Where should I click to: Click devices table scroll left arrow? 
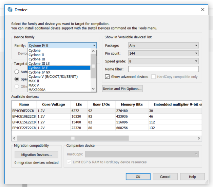point(14,138)
